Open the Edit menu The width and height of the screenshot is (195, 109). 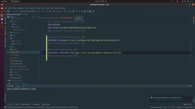[x=10, y=8]
